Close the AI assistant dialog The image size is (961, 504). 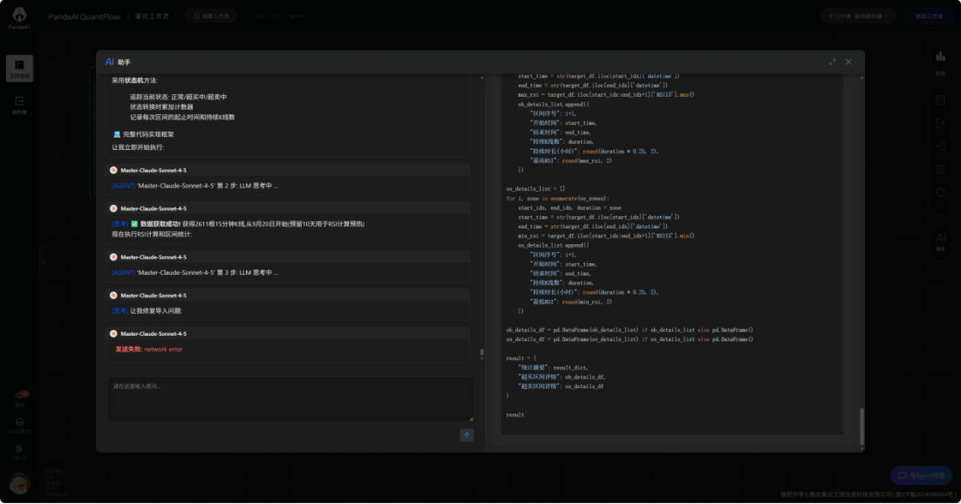pos(849,62)
